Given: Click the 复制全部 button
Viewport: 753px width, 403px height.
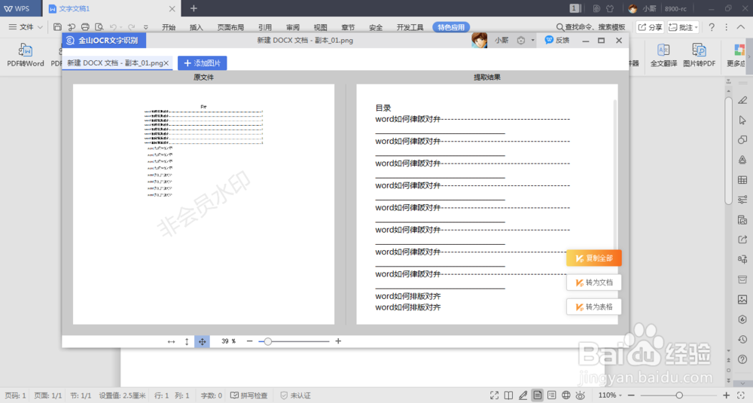Looking at the screenshot, I should (x=594, y=258).
